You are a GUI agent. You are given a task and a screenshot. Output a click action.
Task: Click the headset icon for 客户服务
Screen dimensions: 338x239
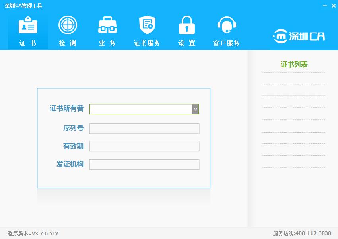226,24
